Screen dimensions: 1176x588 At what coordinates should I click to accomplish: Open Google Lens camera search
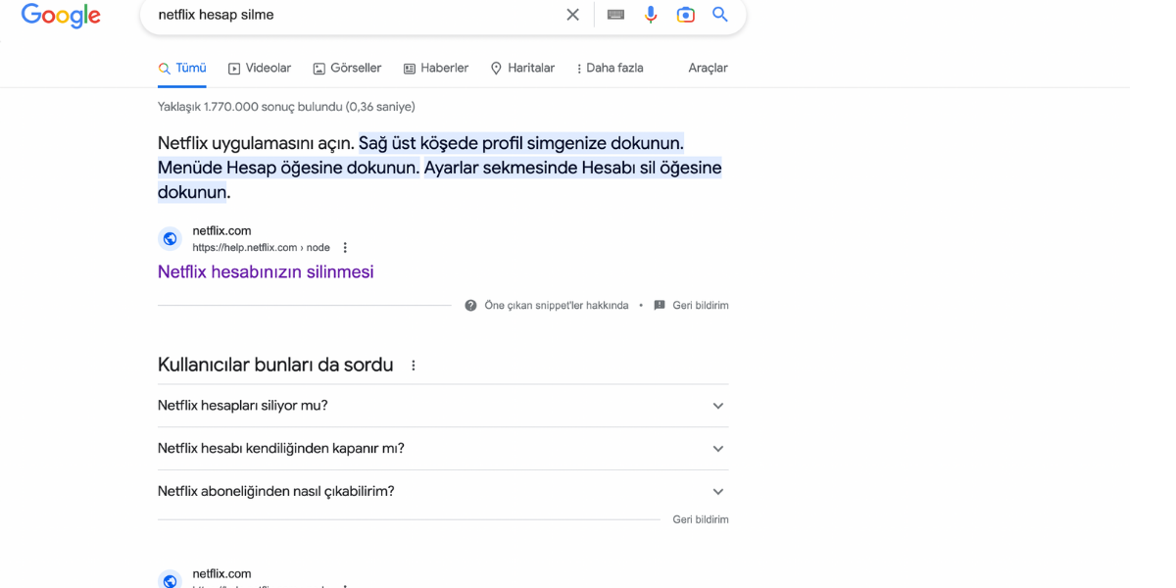tap(686, 15)
